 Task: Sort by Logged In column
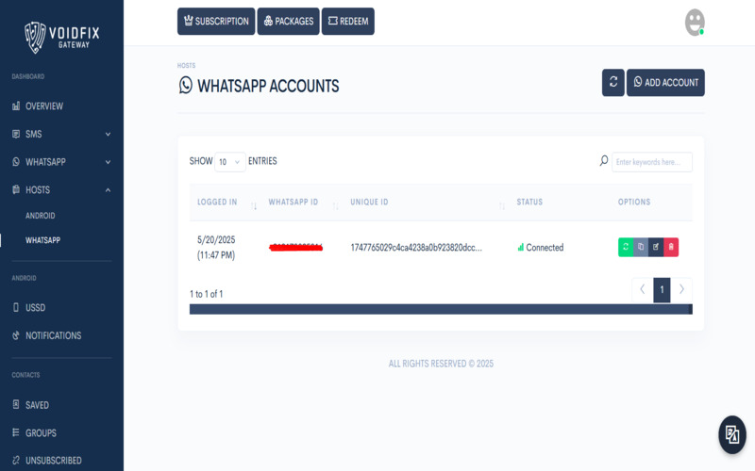coord(226,203)
